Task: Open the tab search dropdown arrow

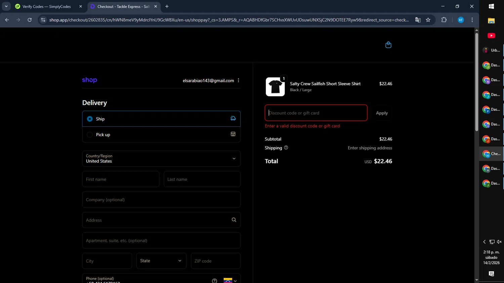Action: (x=6, y=6)
